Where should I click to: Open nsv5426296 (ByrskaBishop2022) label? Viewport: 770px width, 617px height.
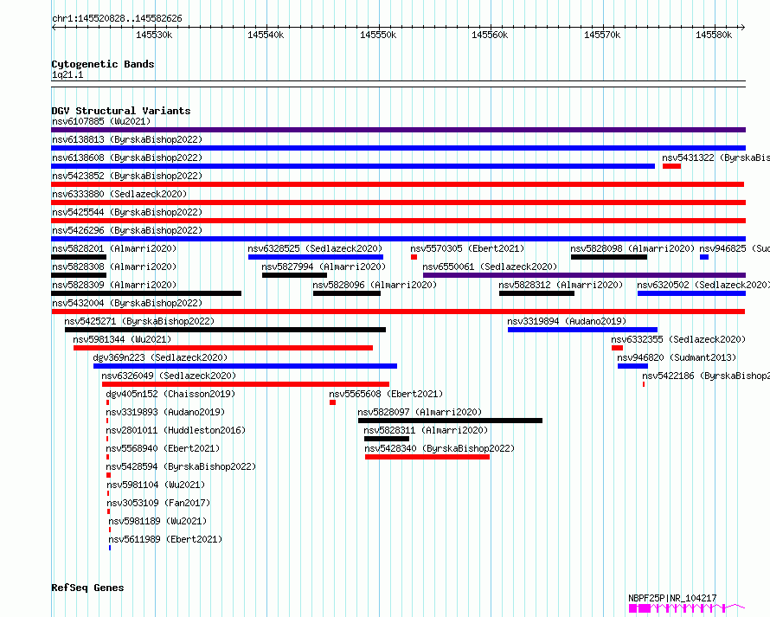click(127, 230)
